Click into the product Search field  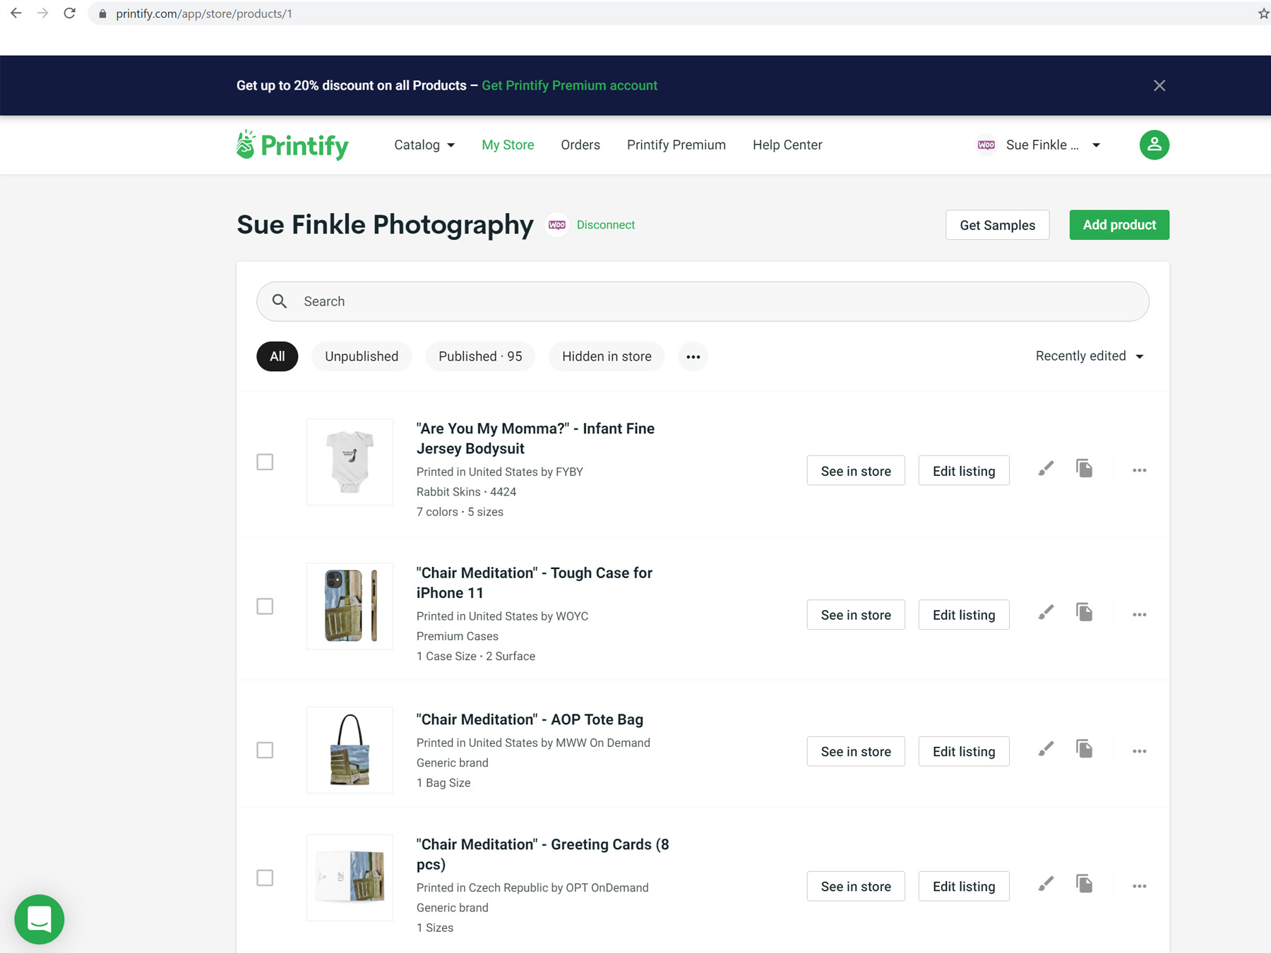pyautogui.click(x=703, y=301)
